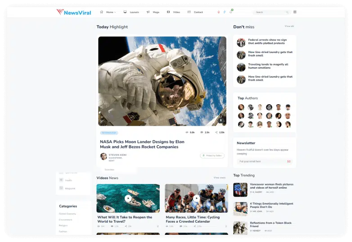Click the Technology category tag
Image resolution: width=352 pixels, height=242 pixels.
pos(109,133)
